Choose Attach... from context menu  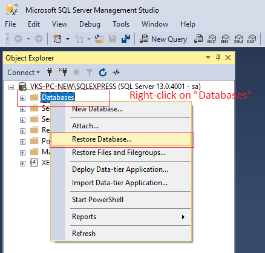pos(121,126)
